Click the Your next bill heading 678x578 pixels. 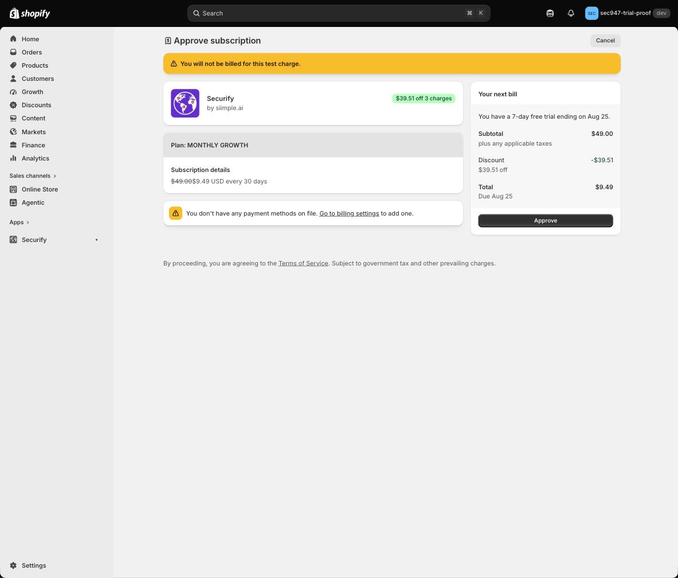pos(497,94)
